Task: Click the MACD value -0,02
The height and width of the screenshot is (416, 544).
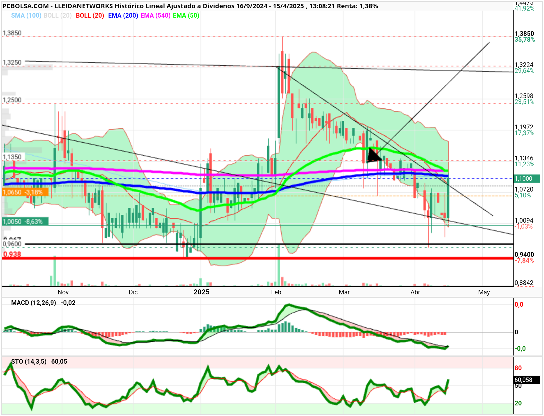Action: tap(68, 303)
